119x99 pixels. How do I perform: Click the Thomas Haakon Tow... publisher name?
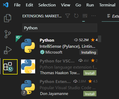click(60, 73)
